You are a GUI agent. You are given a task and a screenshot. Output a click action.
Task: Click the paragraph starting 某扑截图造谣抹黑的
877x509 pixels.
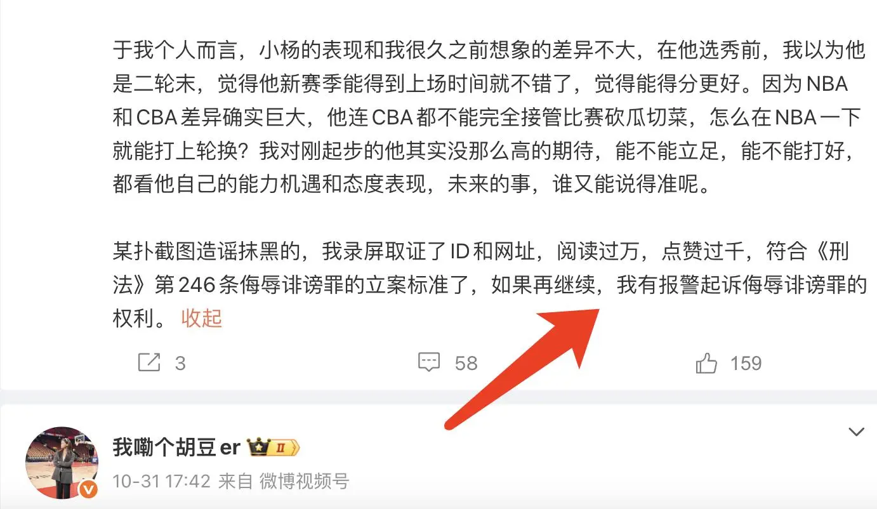[489, 284]
